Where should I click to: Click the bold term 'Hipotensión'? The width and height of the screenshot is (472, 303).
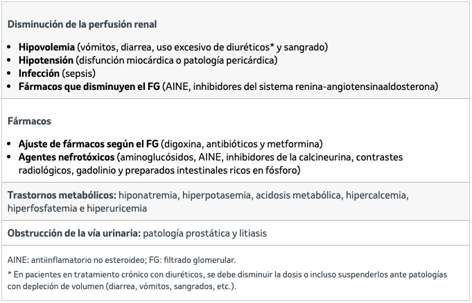[x=46, y=60]
